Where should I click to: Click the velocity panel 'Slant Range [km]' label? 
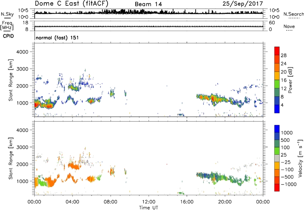click(11, 158)
